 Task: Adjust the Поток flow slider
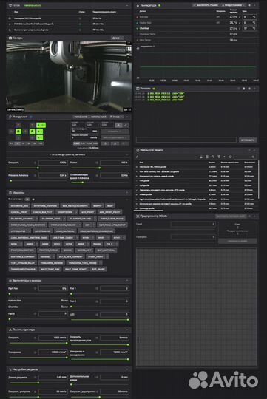click(x=99, y=168)
